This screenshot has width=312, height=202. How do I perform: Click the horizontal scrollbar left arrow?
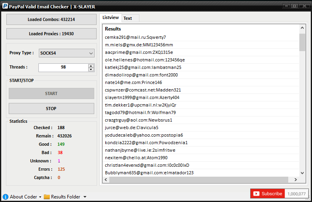[x=106, y=179]
